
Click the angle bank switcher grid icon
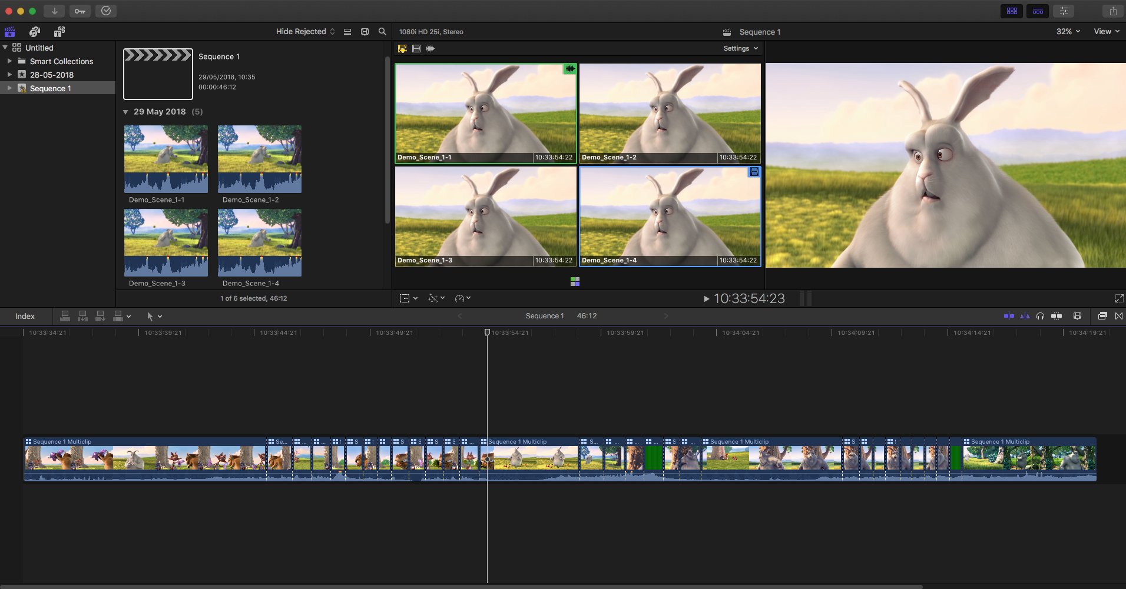tap(575, 282)
